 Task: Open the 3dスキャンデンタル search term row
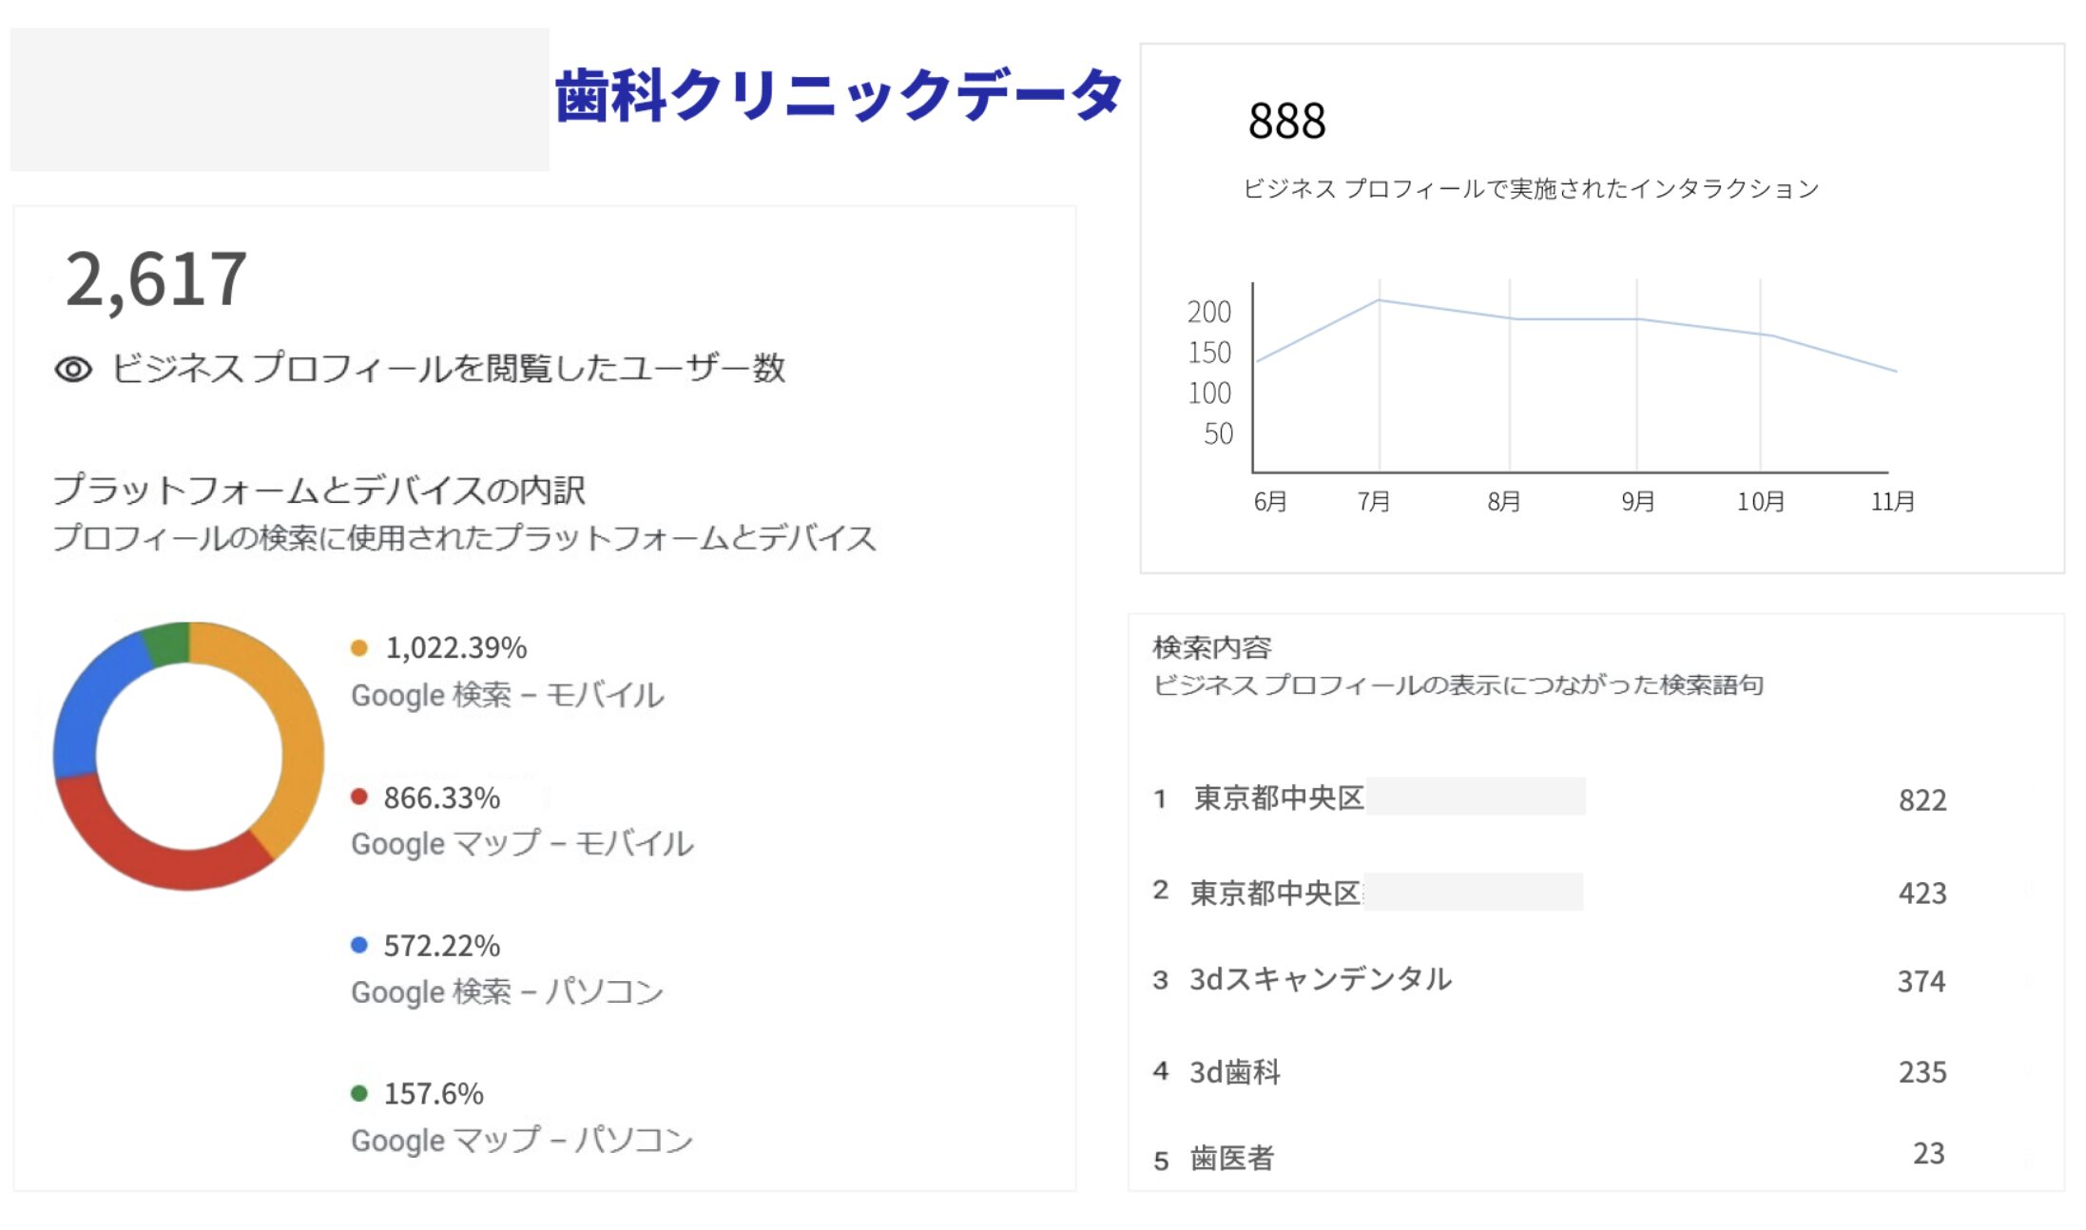click(x=1320, y=979)
